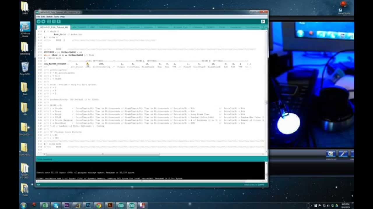Click the Upload arrow button
This screenshot has width=373, height=209.
click(x=43, y=21)
